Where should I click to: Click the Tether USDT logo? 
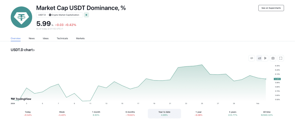click(22, 17)
